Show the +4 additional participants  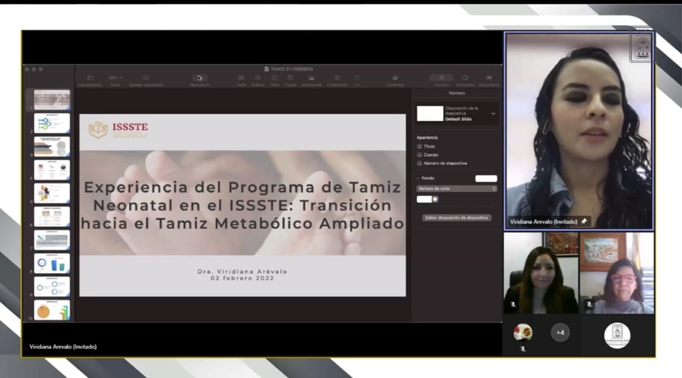560,332
